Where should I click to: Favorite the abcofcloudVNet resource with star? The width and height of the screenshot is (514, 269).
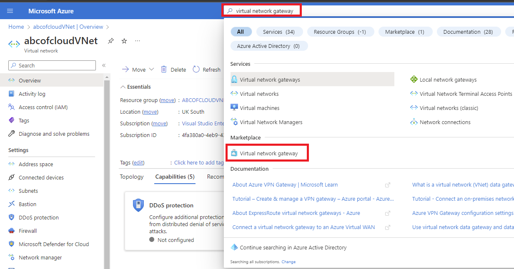click(x=124, y=41)
